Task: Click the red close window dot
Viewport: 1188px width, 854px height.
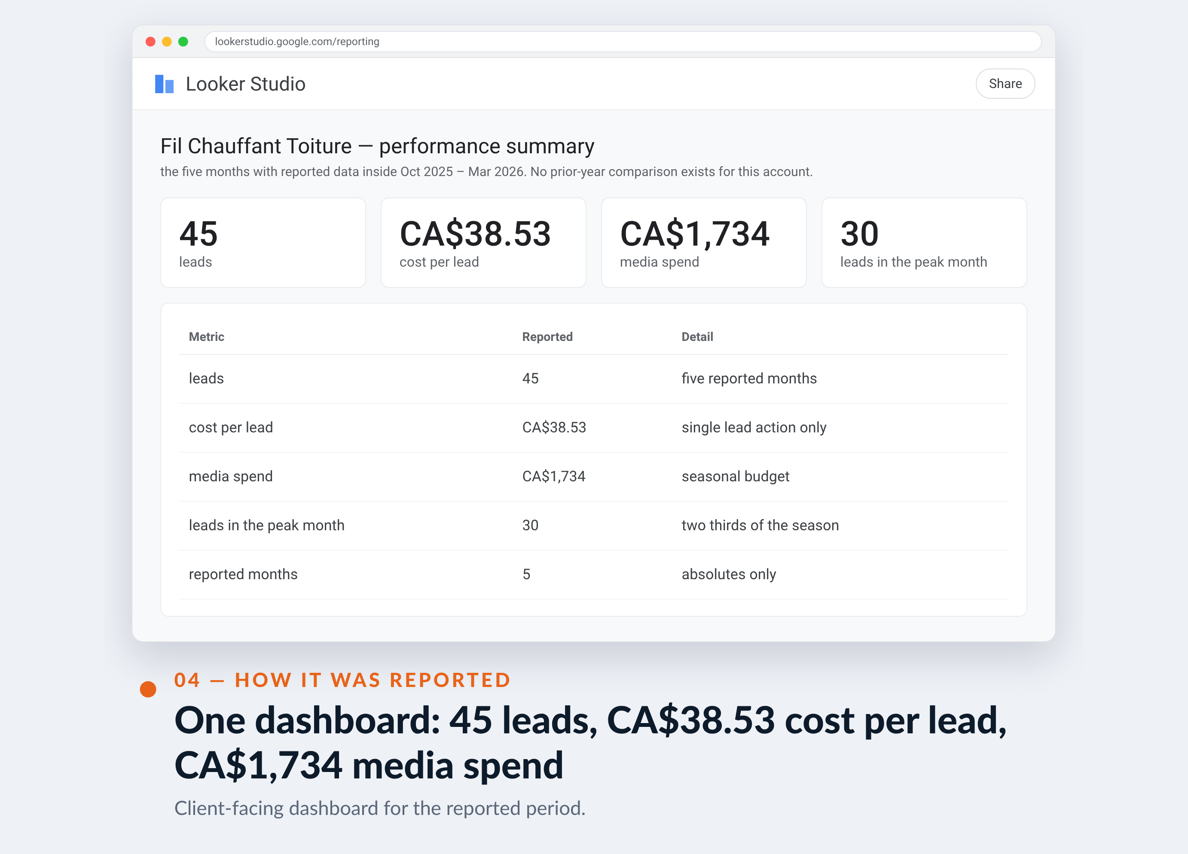Action: pos(150,41)
